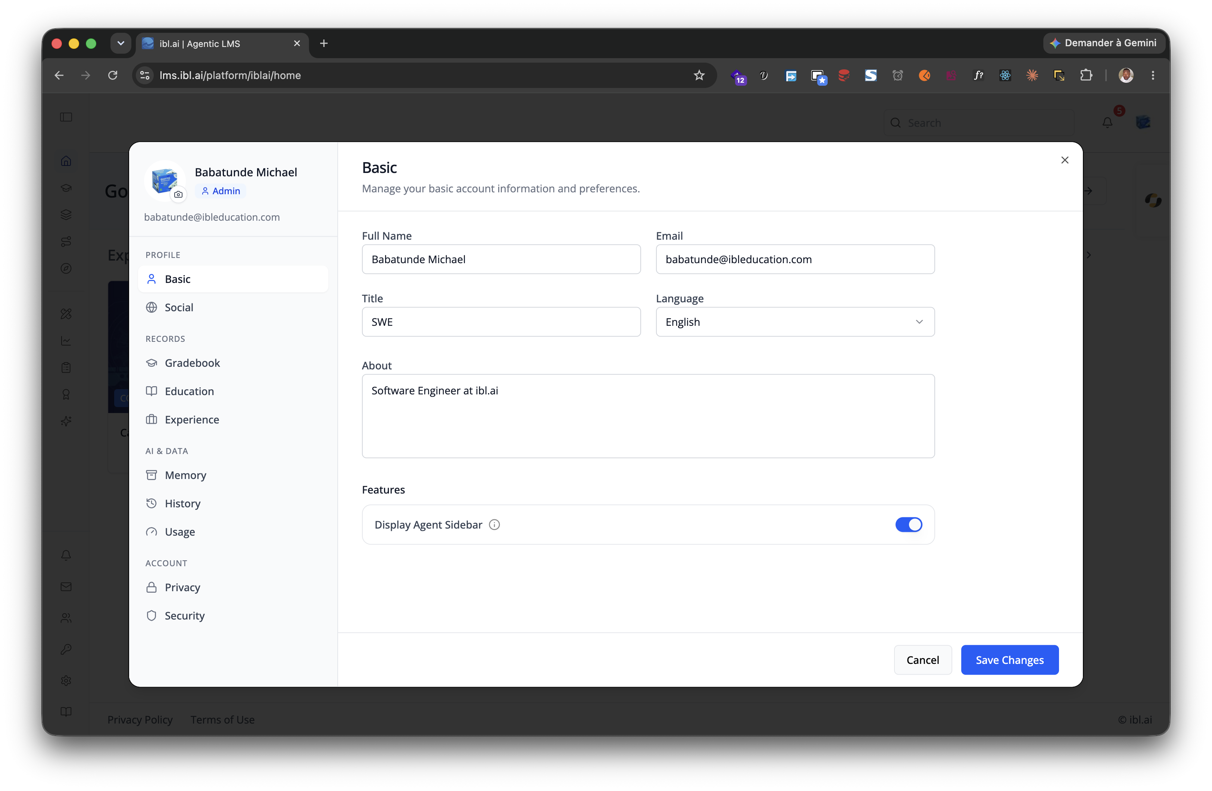Open the tab search dropdown arrow

(x=121, y=44)
